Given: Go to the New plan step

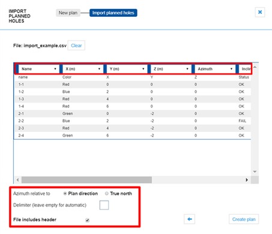Looking at the screenshot, I should tap(68, 13).
